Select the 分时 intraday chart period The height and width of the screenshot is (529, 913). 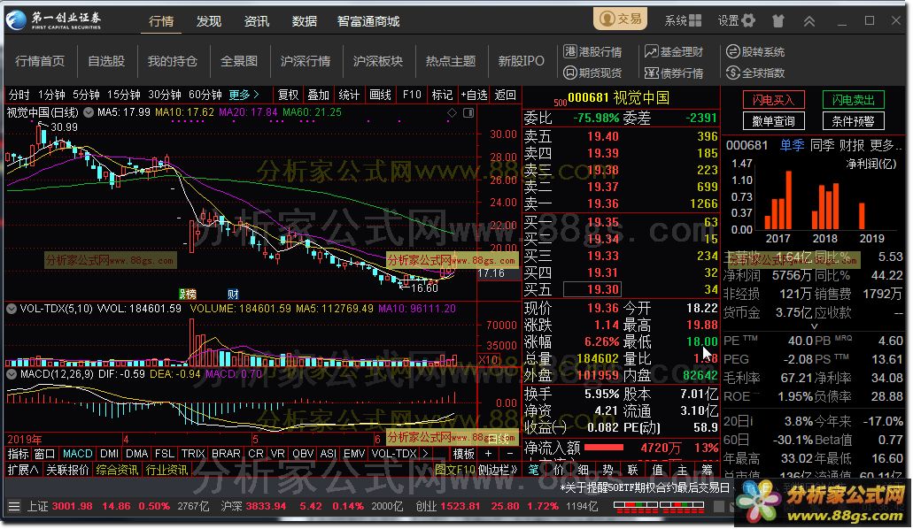coord(19,95)
